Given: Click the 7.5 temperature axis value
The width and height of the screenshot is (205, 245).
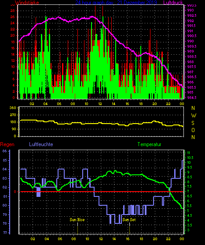Looking at the screenshot, I should tap(190, 187).
